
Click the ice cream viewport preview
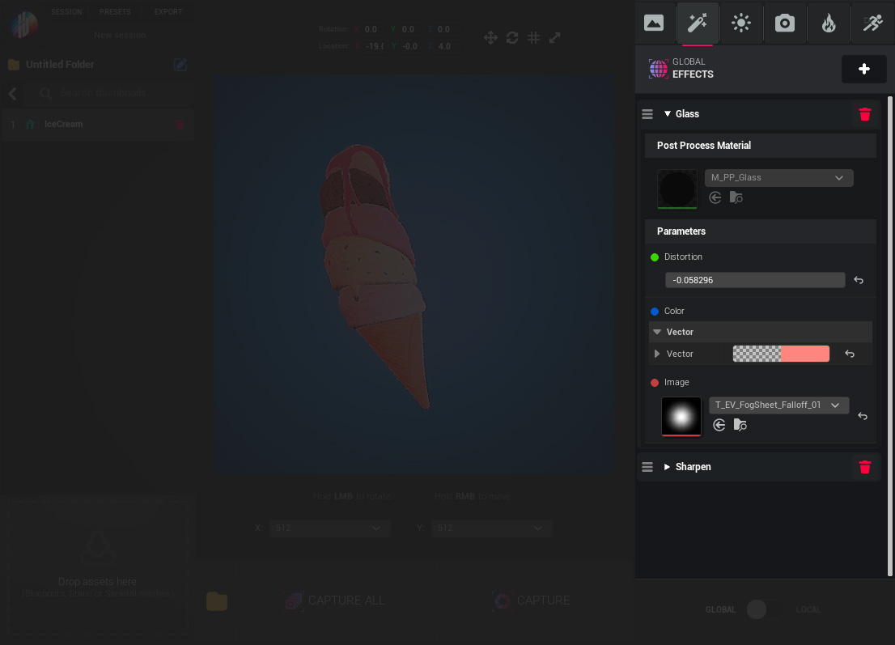(x=414, y=274)
